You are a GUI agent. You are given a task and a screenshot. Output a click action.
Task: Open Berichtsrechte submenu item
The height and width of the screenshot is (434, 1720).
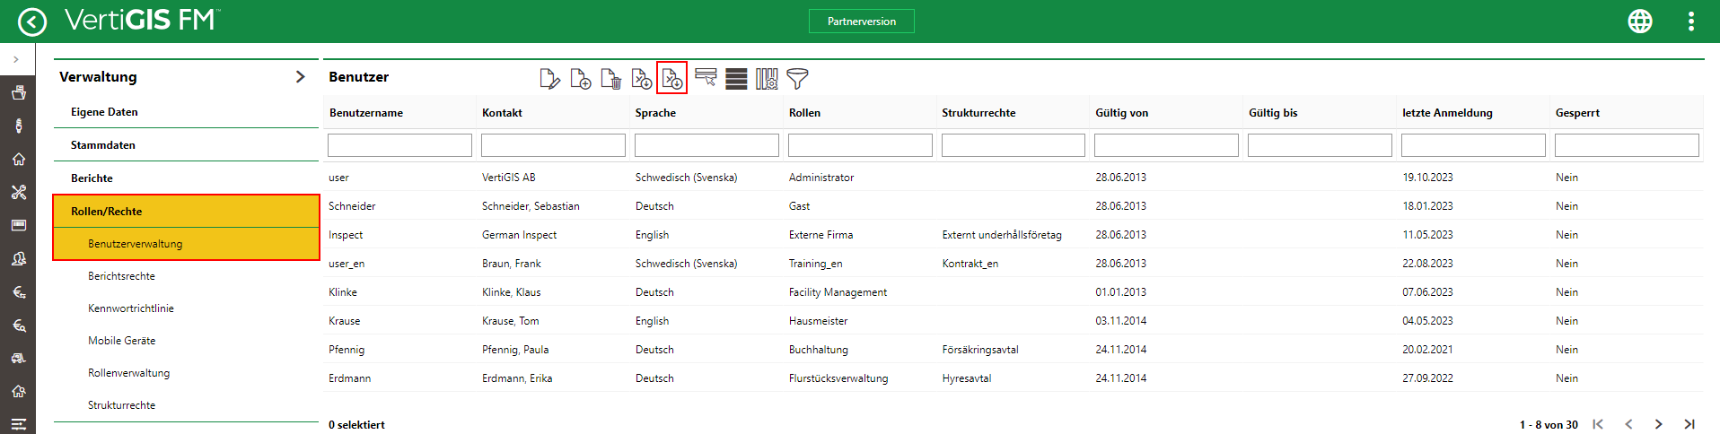[121, 276]
